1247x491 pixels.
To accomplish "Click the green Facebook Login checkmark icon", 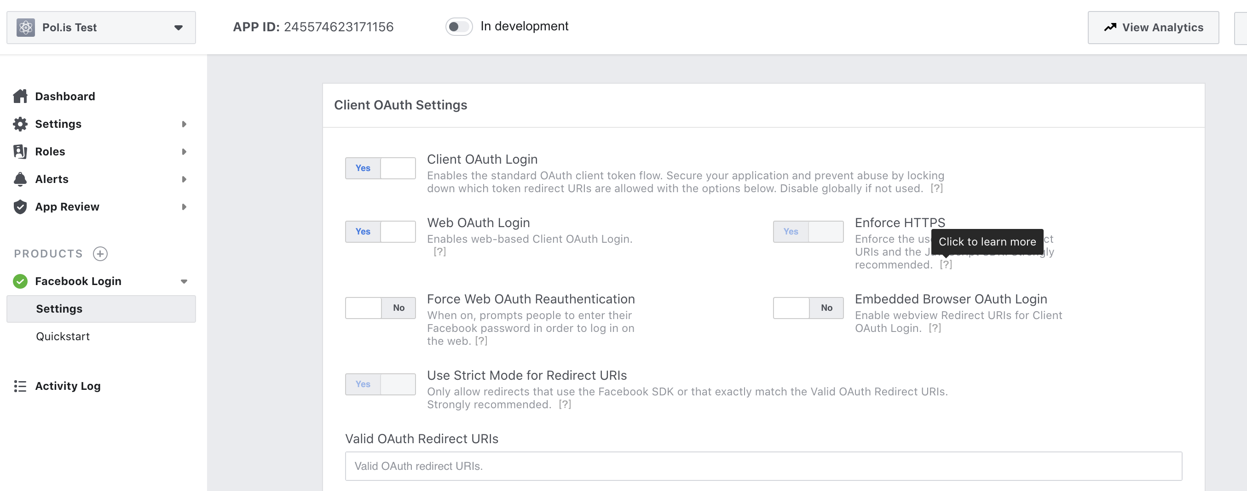I will pyautogui.click(x=20, y=281).
